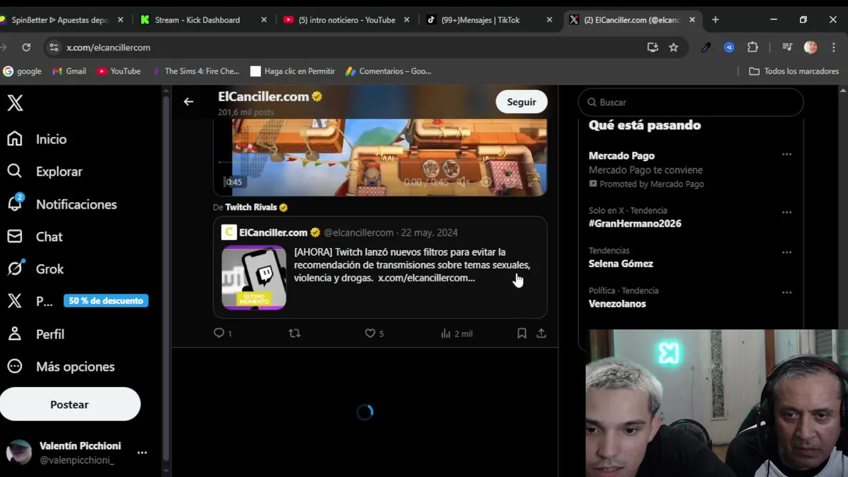Open Explorar section
848x477 pixels.
(x=44, y=172)
